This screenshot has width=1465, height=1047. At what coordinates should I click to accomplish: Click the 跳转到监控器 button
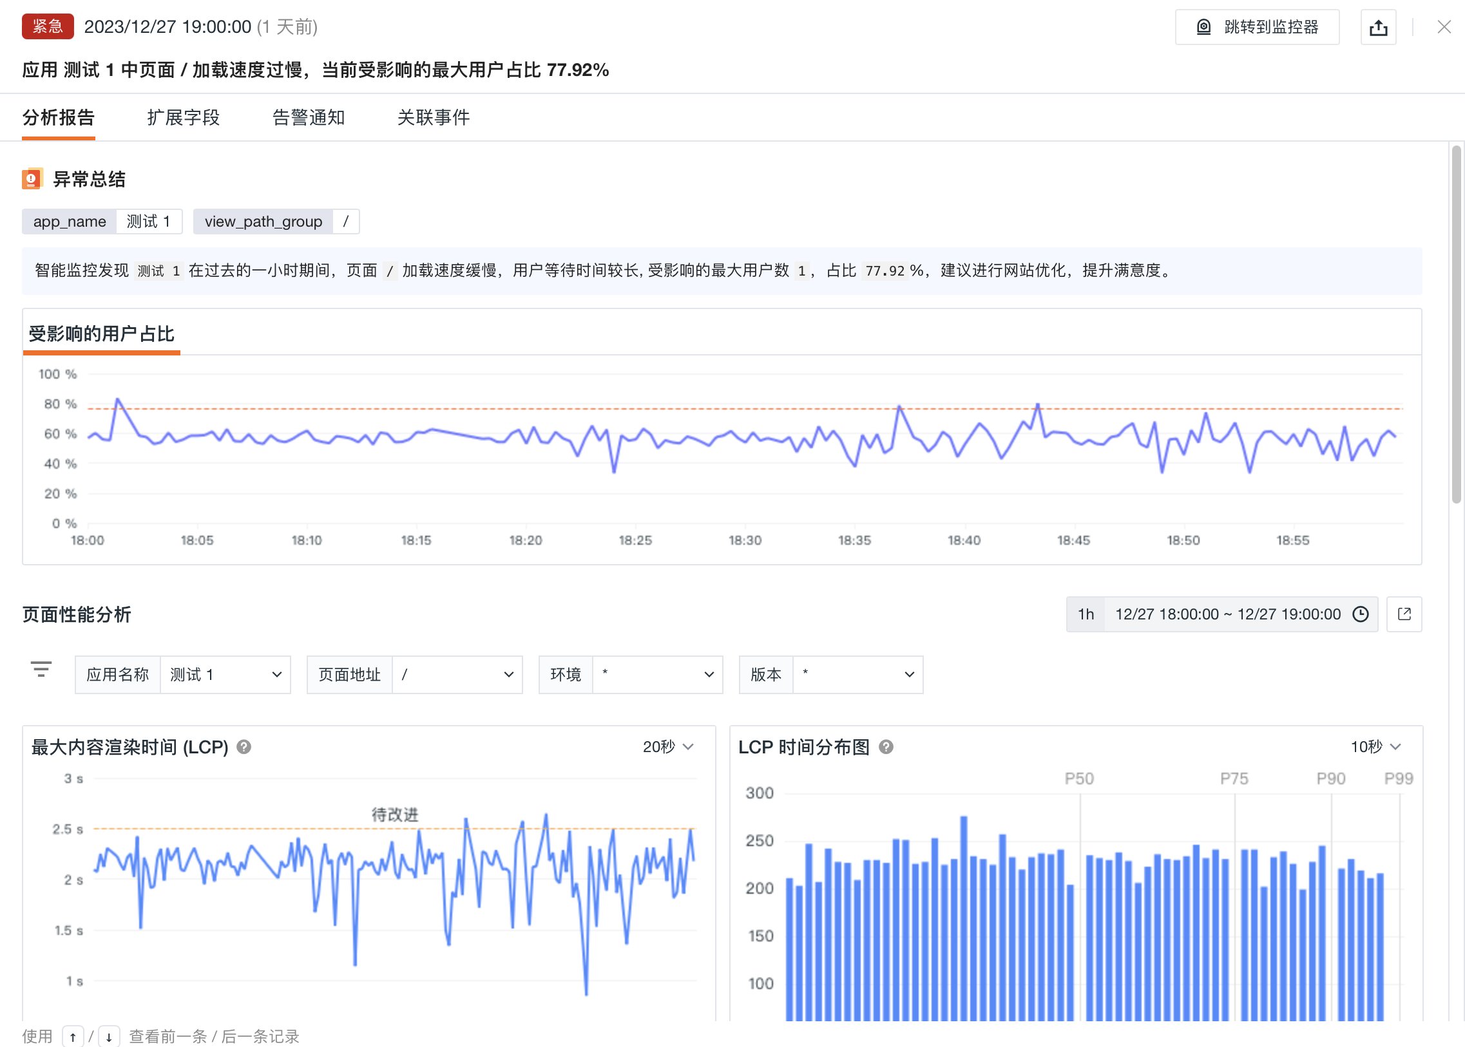tap(1257, 27)
